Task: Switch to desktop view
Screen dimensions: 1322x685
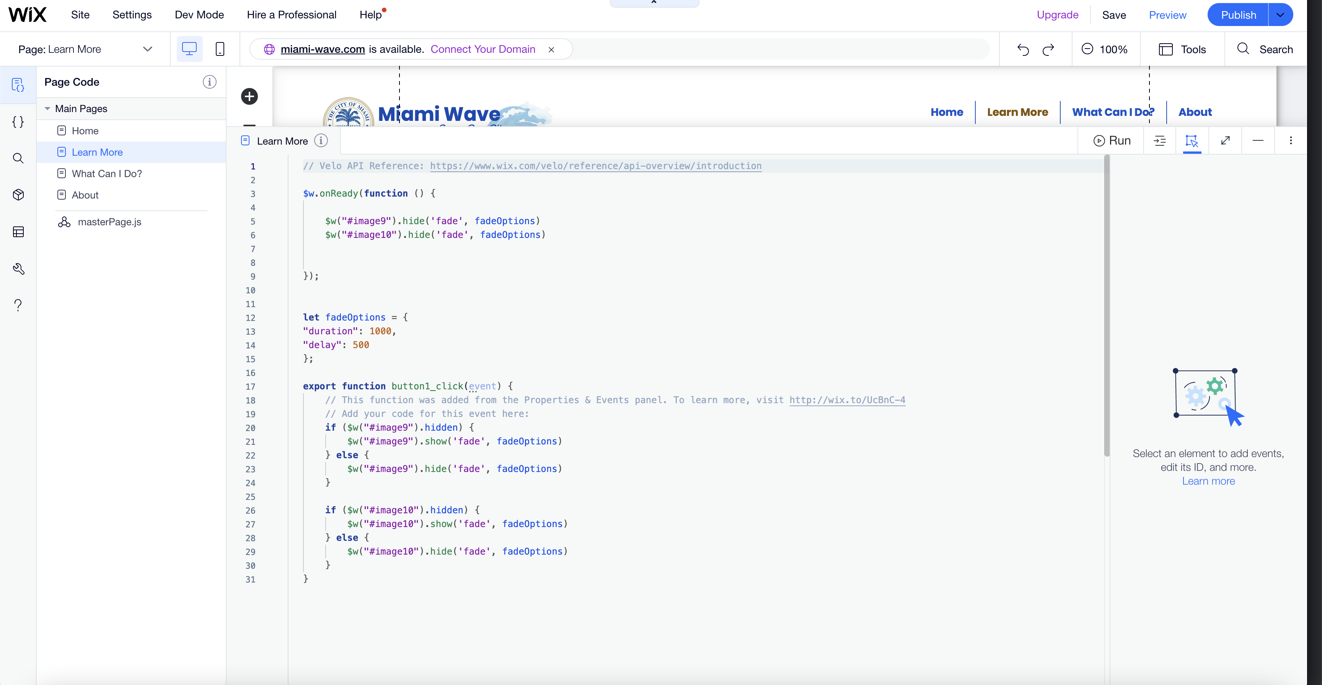Action: pyautogui.click(x=189, y=49)
